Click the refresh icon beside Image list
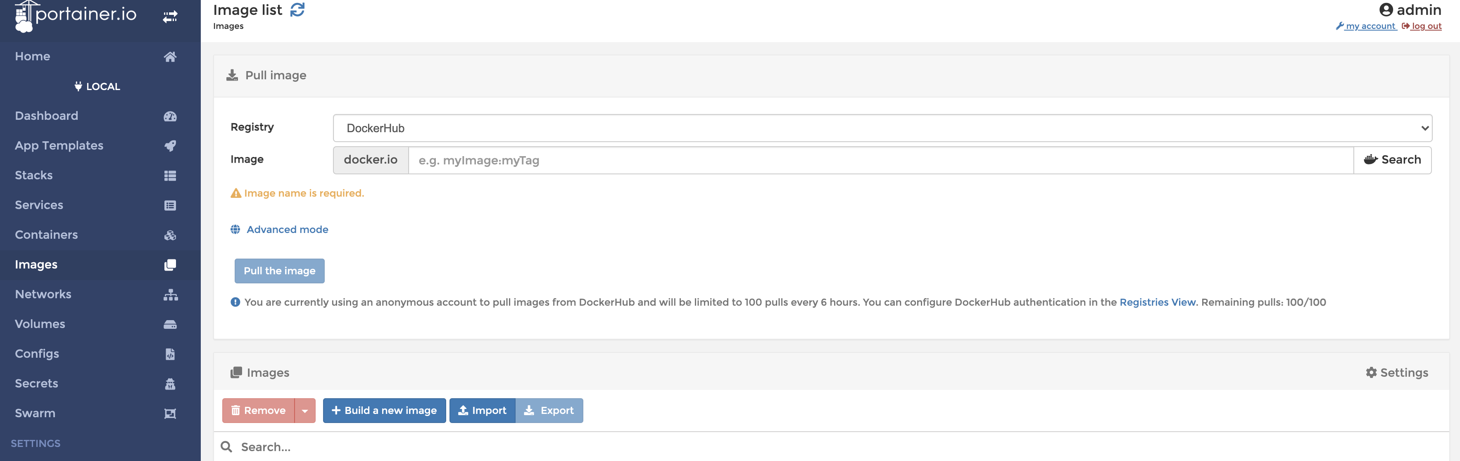This screenshot has height=461, width=1460. pyautogui.click(x=297, y=10)
